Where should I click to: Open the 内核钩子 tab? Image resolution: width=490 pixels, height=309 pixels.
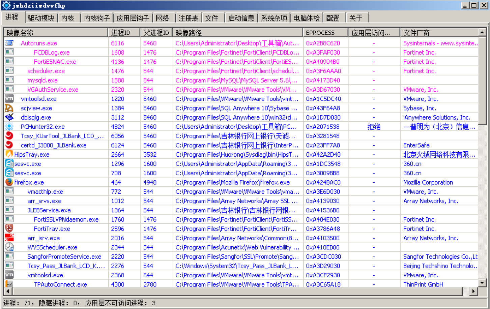97,18
